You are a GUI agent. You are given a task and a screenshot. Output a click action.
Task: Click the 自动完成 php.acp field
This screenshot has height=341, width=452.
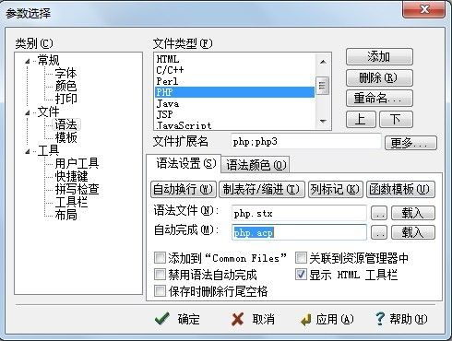pyautogui.click(x=299, y=232)
